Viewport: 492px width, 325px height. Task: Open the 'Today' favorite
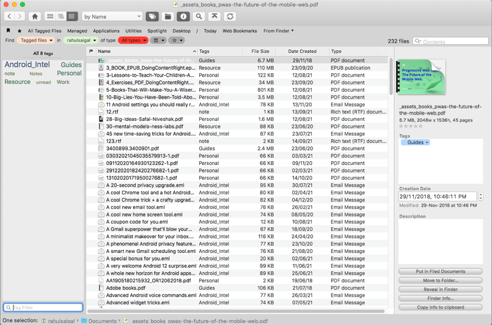tap(210, 31)
